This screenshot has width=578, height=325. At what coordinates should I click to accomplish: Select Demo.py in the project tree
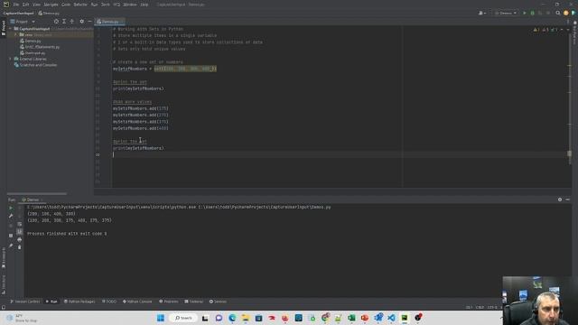coord(30,41)
